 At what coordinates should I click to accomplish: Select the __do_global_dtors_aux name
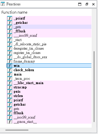coord(30,57)
